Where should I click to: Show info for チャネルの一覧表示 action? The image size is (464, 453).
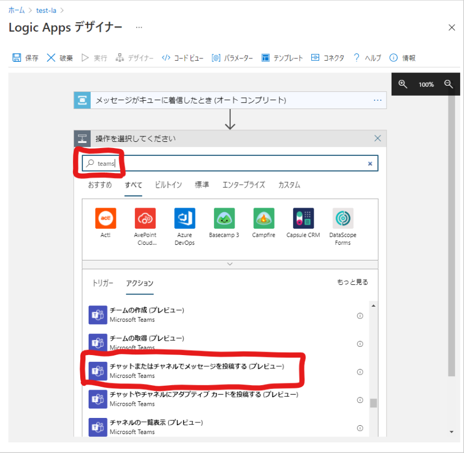360,428
